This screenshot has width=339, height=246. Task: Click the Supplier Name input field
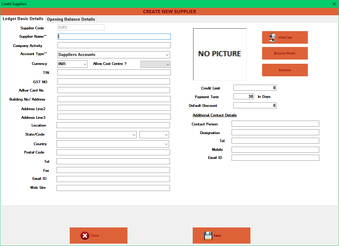pyautogui.click(x=114, y=36)
